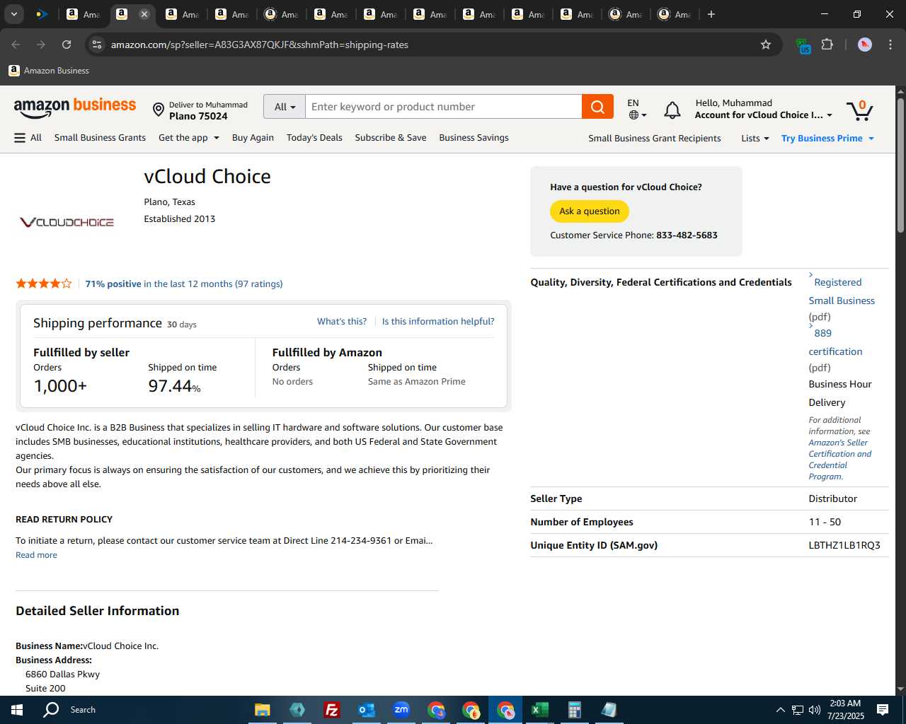The image size is (906, 724).
Task: Open Outlook from taskbar
Action: click(x=366, y=710)
